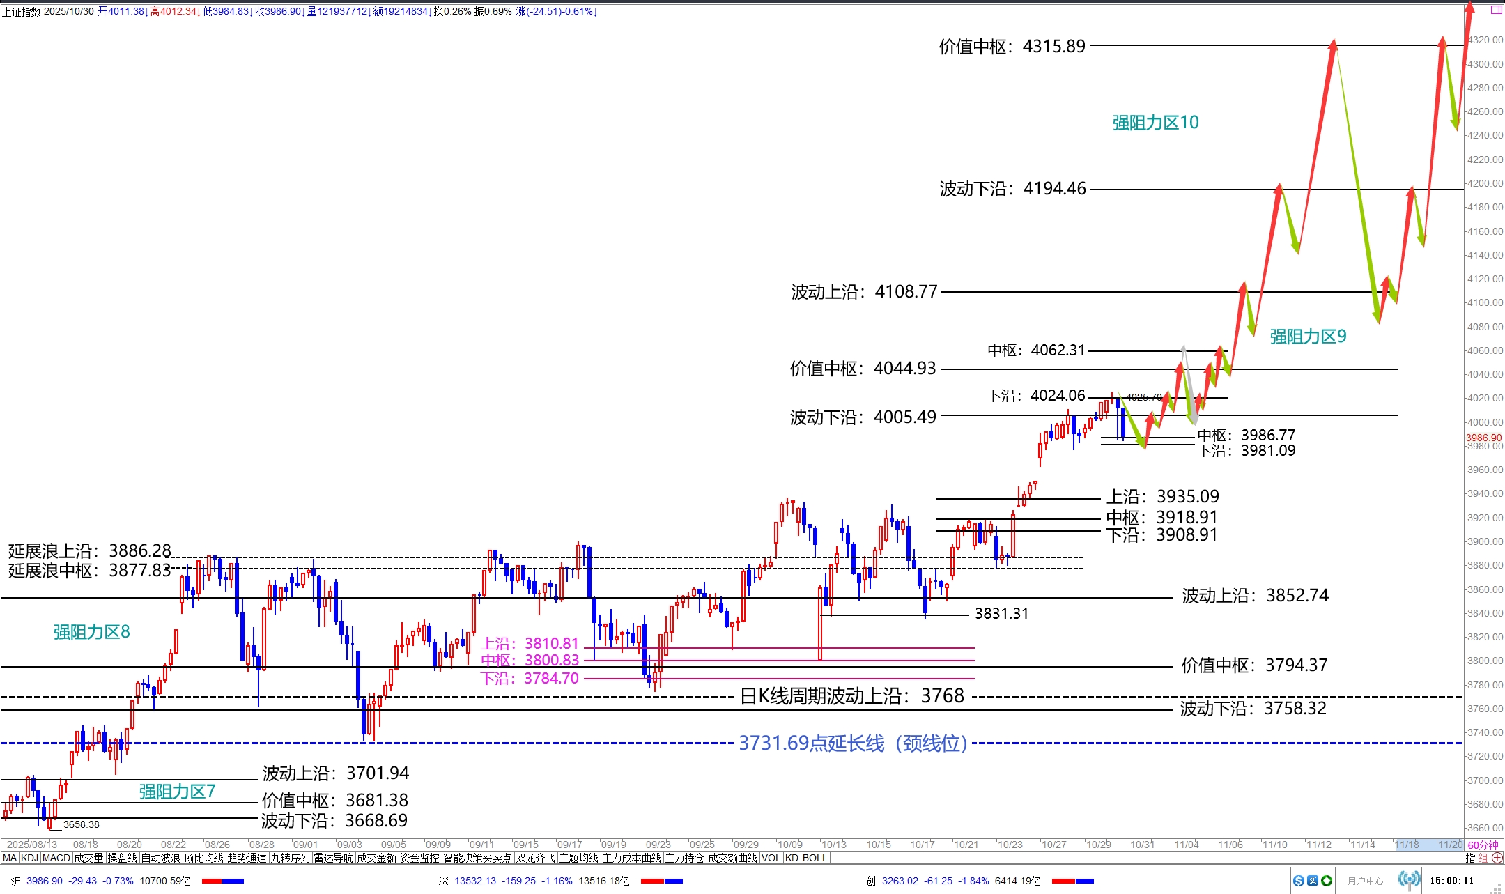Click the 深 index red-blue ratio bar

[x=661, y=881]
